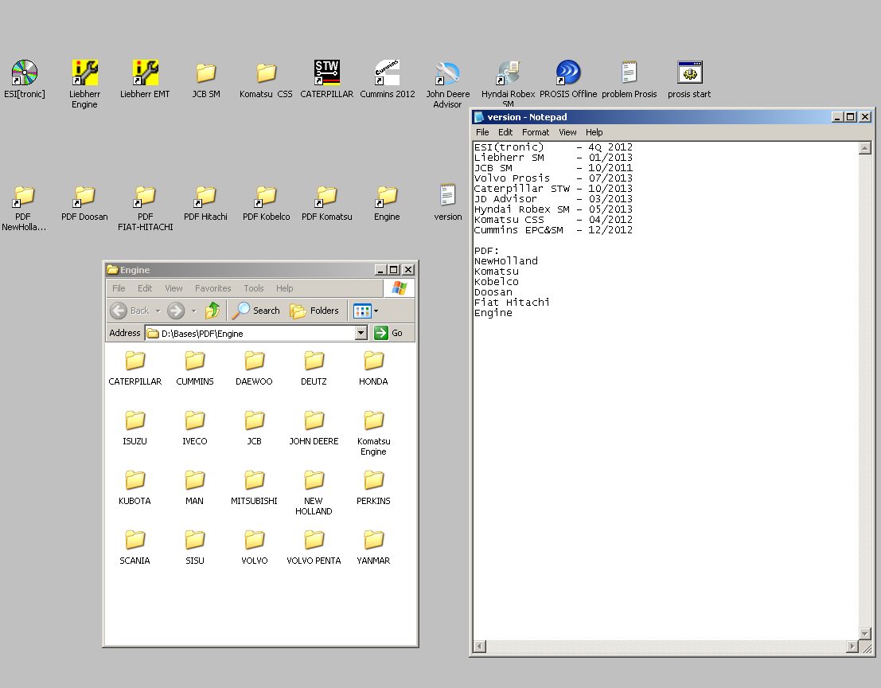Select the CATERPILLAR STW desktop icon
881x688 pixels.
coord(326,74)
